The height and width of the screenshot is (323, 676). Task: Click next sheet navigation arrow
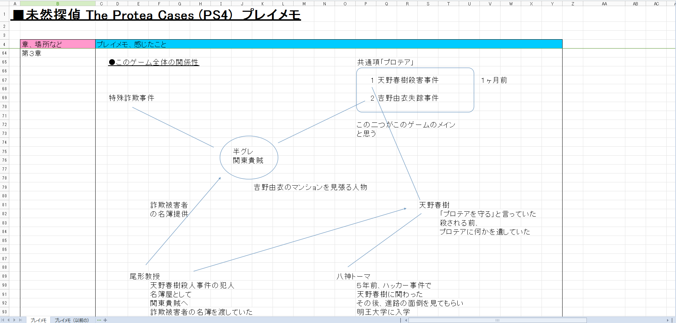click(x=14, y=320)
